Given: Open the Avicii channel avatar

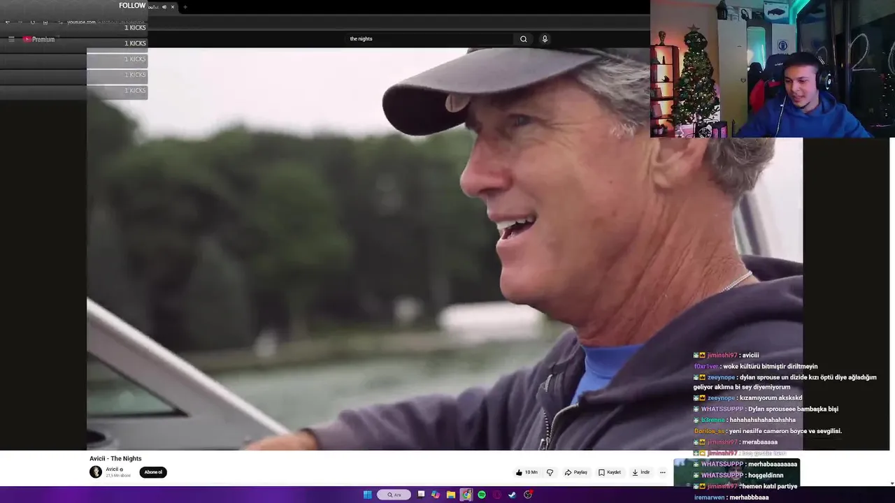Looking at the screenshot, I should (96, 472).
